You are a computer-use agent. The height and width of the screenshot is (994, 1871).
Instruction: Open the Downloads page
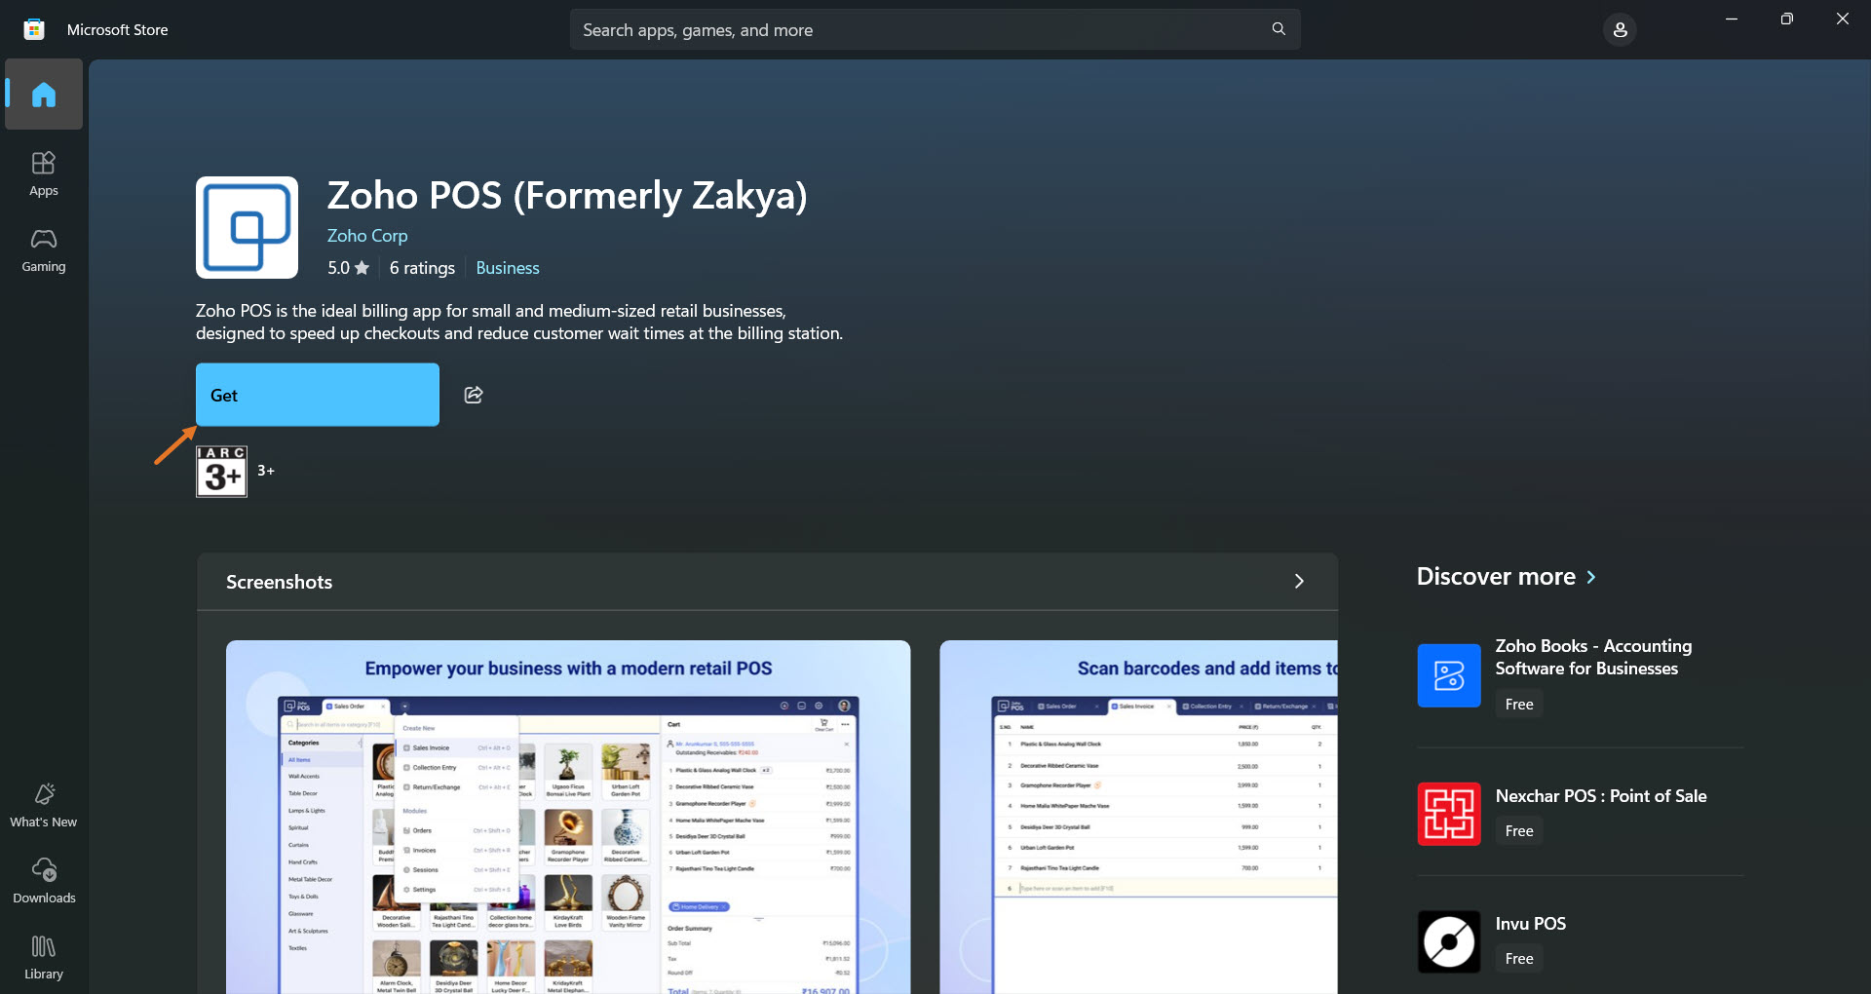44,881
